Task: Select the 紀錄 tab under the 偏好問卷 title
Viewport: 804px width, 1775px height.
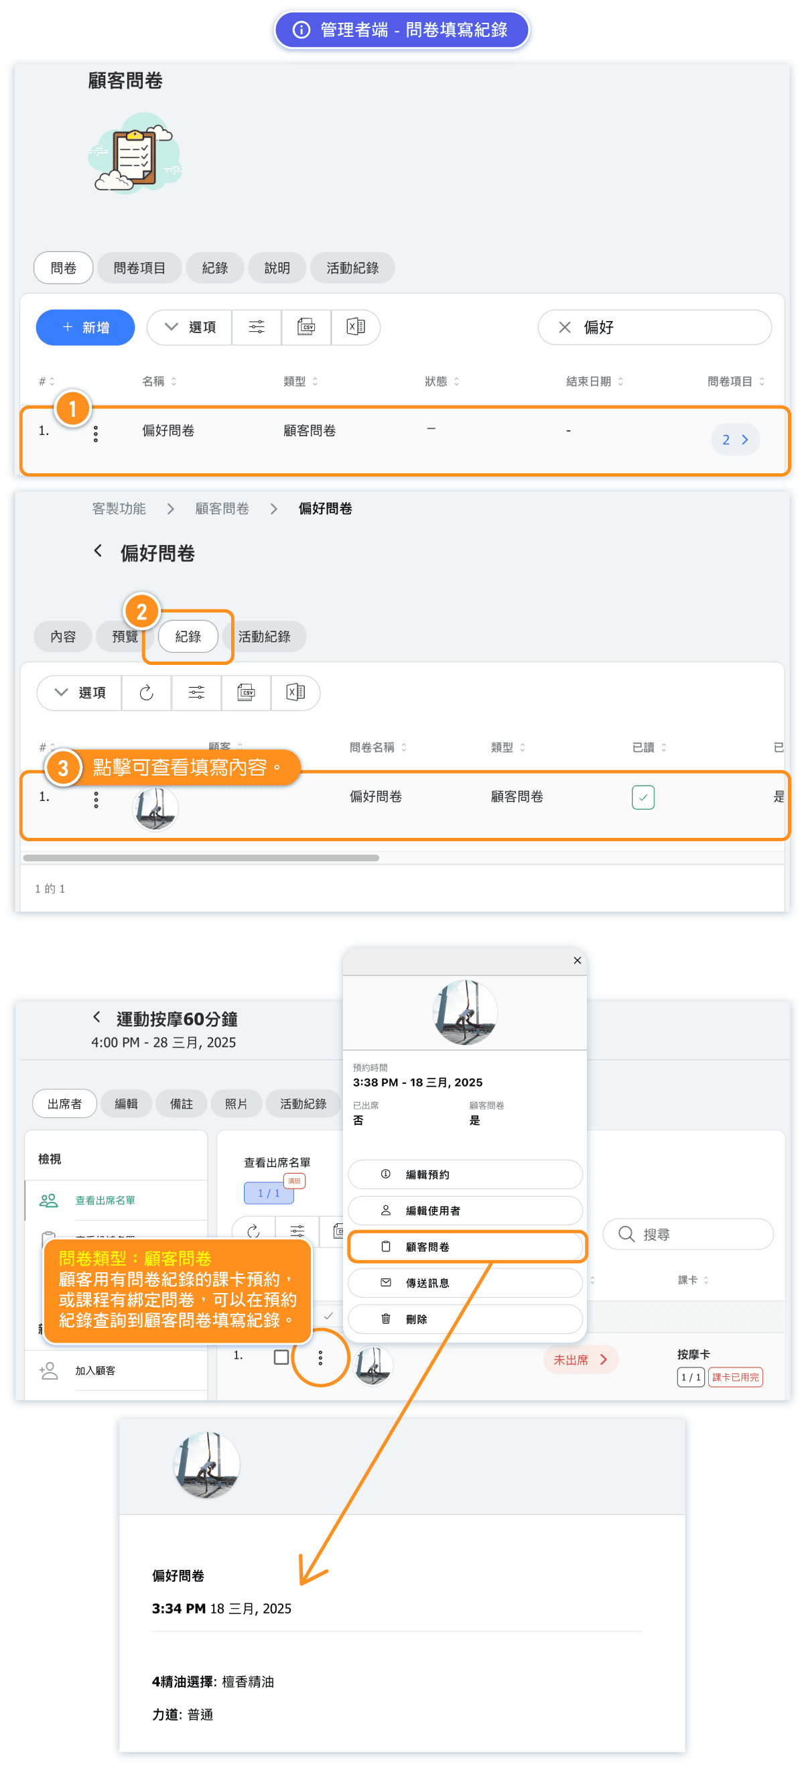Action: tap(188, 637)
